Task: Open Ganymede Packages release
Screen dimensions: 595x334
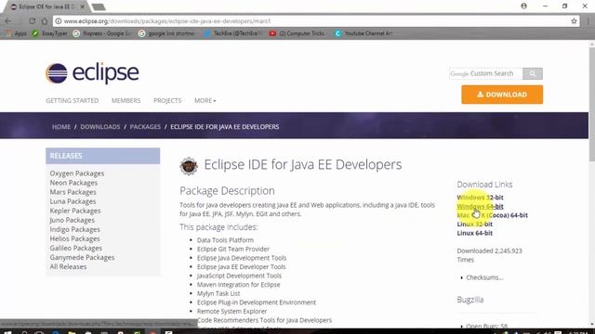Action: [x=82, y=258]
